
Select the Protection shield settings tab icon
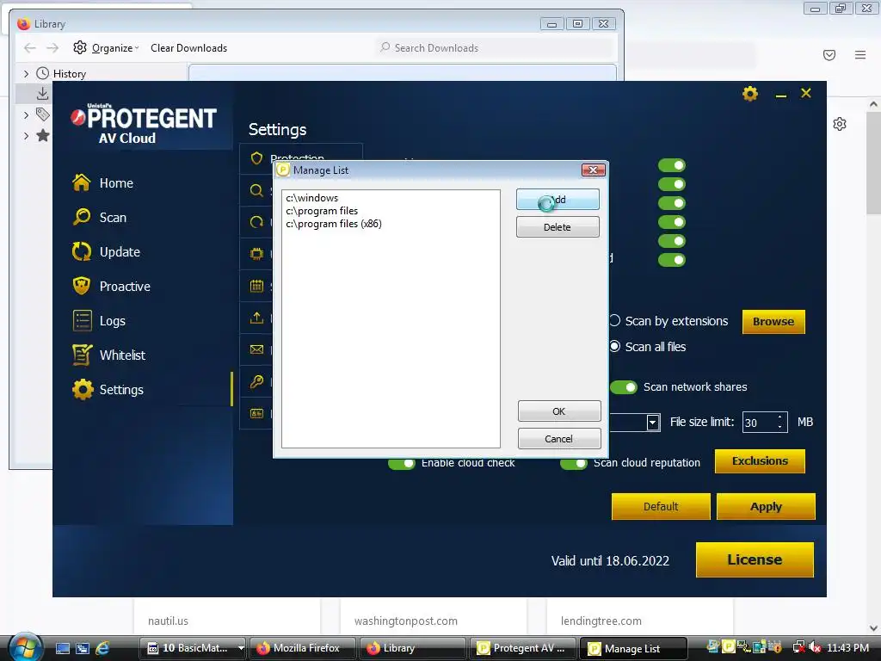tap(256, 158)
